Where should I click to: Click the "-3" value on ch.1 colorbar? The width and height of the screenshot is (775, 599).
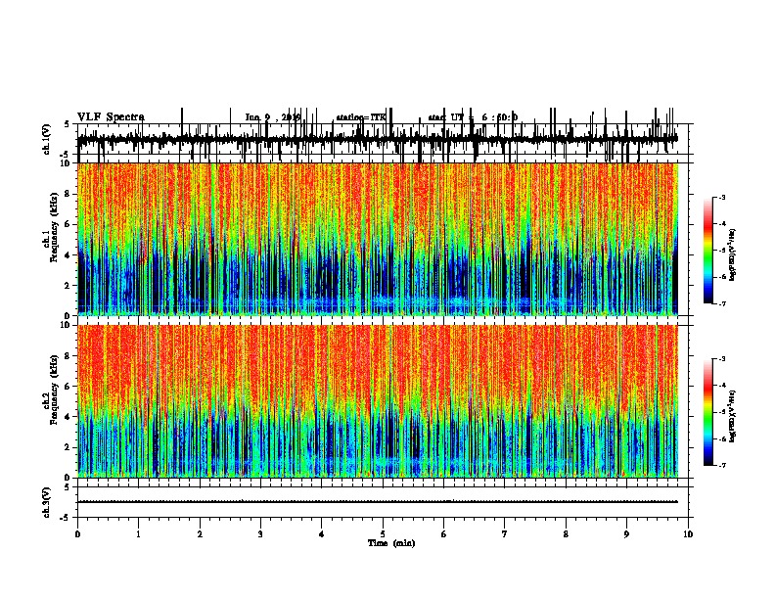click(721, 197)
